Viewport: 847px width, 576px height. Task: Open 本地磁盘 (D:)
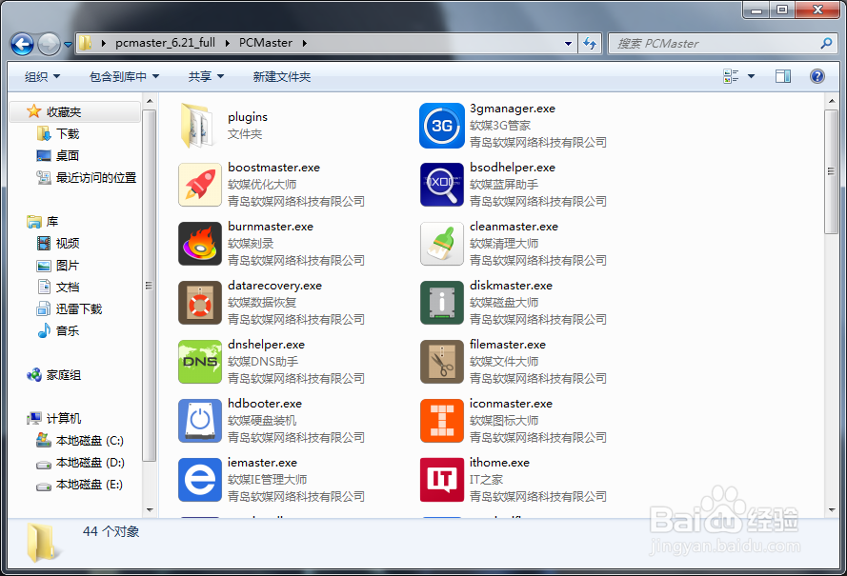91,463
